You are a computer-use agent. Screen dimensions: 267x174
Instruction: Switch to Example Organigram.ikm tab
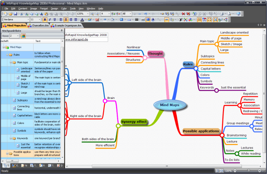point(67,25)
